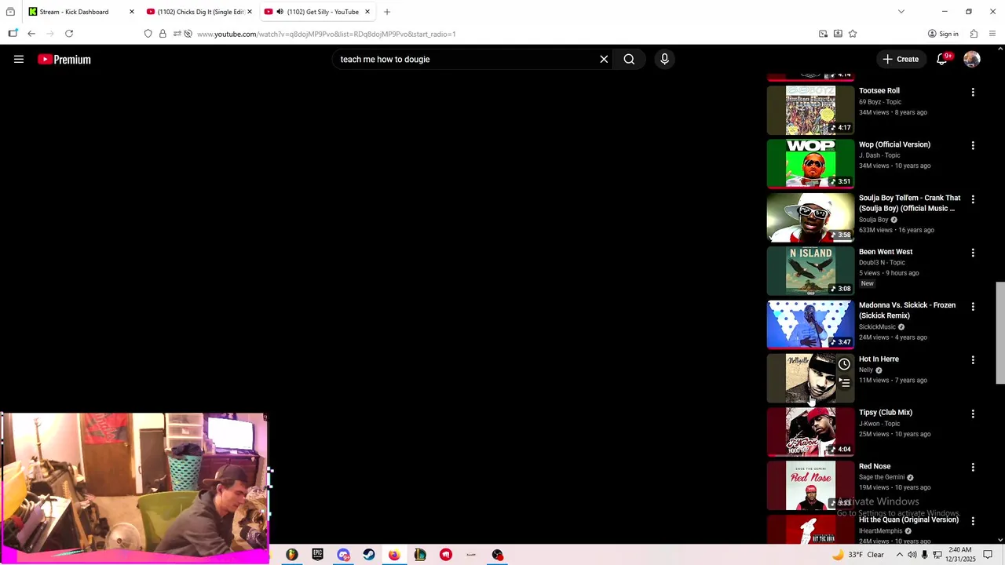Image resolution: width=1005 pixels, height=565 pixels.
Task: Go back in browser history
Action: click(x=31, y=34)
